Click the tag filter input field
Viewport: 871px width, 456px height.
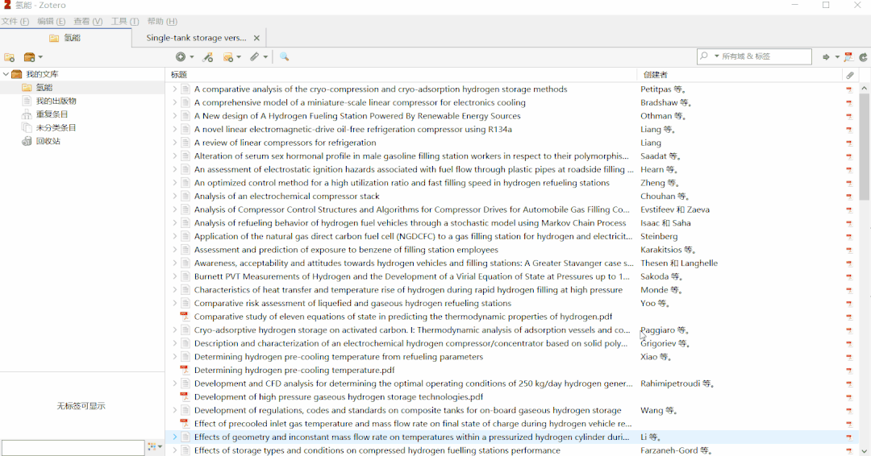pyautogui.click(x=73, y=447)
